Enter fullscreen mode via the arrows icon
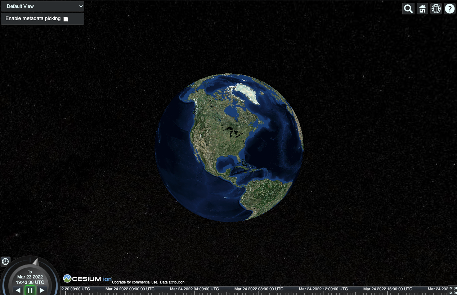 pyautogui.click(x=453, y=290)
